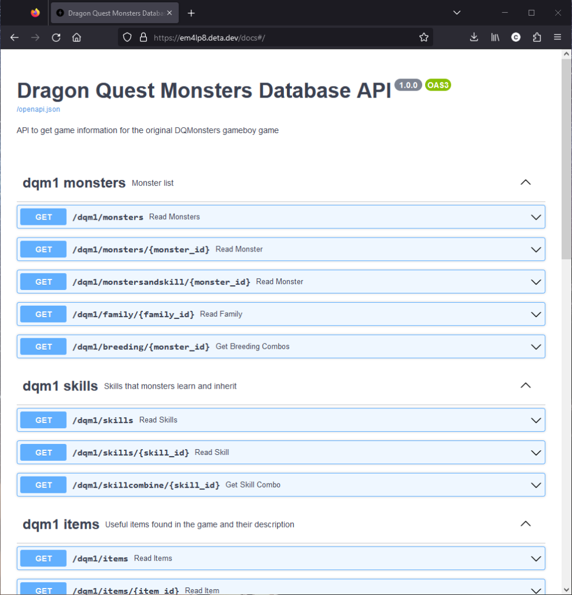Click the GET button on /dqm1/breeding/{monster_id}

click(x=42, y=346)
